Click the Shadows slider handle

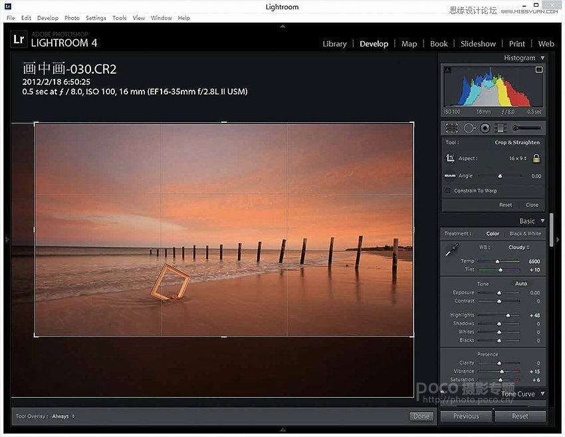(499, 324)
